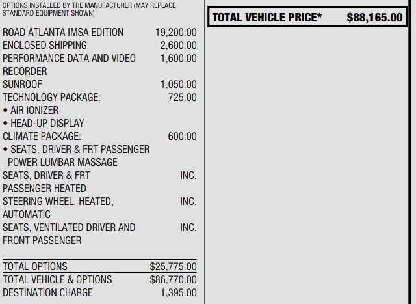416x304 pixels.
Task: Click the 2,600.00 shipping price
Action: (178, 46)
